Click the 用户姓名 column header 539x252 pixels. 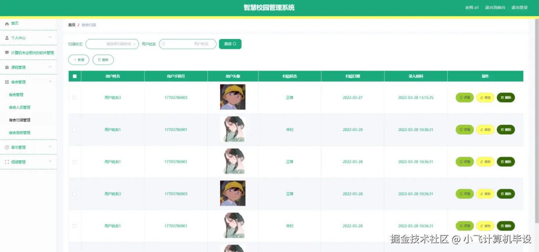113,76
